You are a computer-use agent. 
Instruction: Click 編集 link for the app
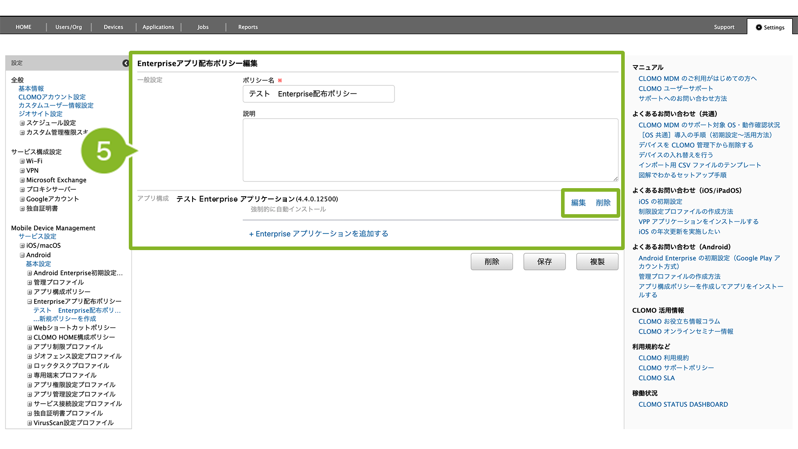tap(578, 203)
